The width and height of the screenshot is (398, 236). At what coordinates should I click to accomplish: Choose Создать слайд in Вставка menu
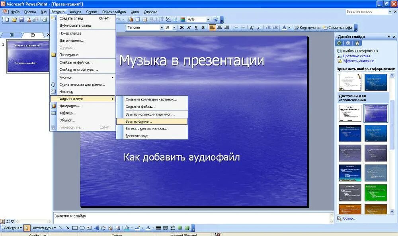point(83,18)
